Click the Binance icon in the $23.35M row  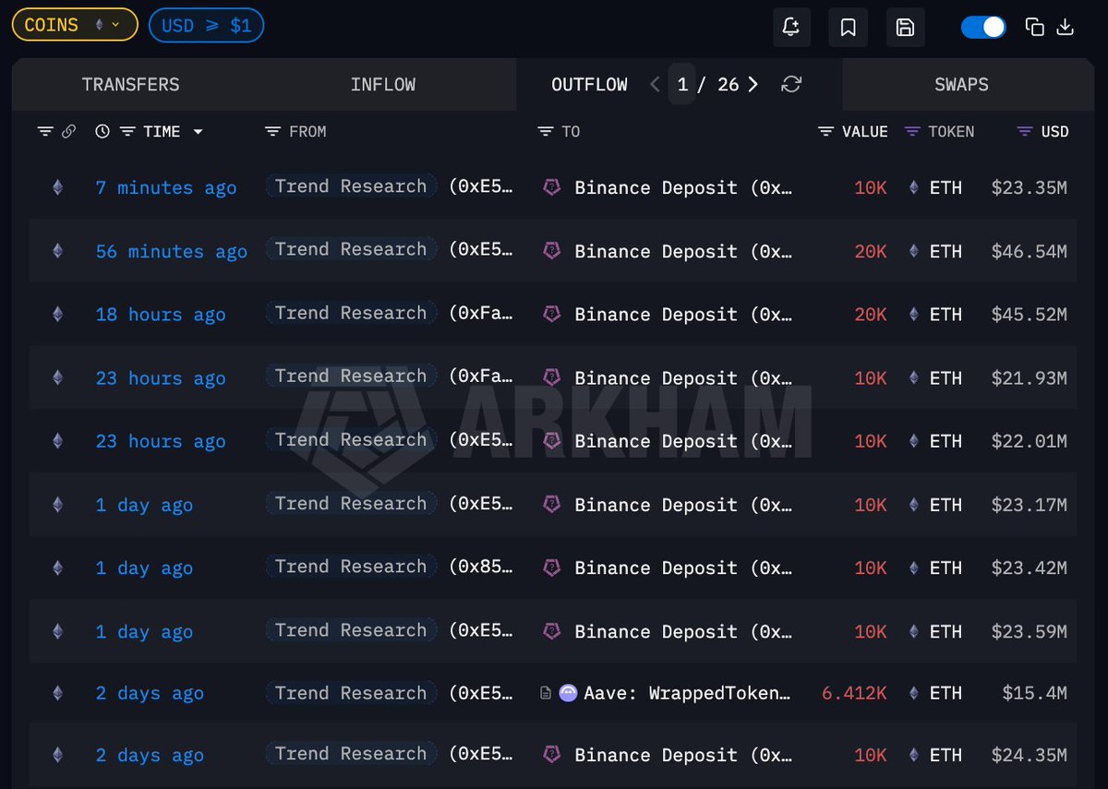(551, 187)
